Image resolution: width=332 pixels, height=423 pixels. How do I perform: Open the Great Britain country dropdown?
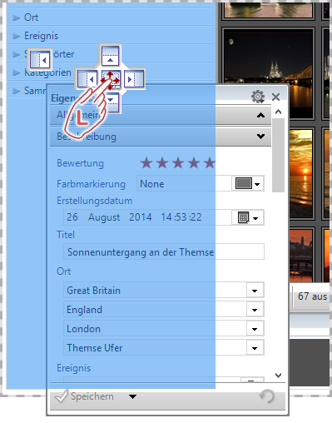255,291
